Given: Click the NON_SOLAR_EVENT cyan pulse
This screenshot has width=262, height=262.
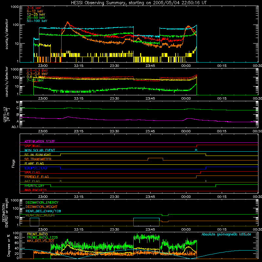Looking at the screenshot, I should click(196, 150).
